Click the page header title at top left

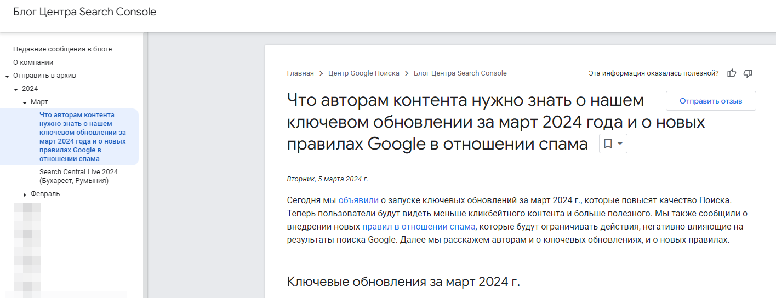[84, 12]
